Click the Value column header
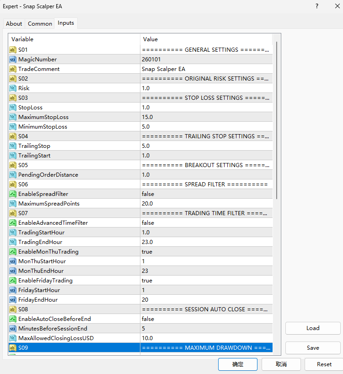The image size is (343, 374). tap(206, 39)
